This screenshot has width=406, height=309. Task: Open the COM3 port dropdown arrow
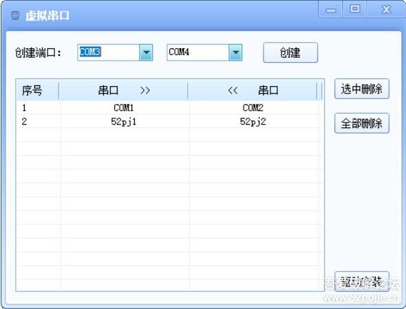pos(146,52)
